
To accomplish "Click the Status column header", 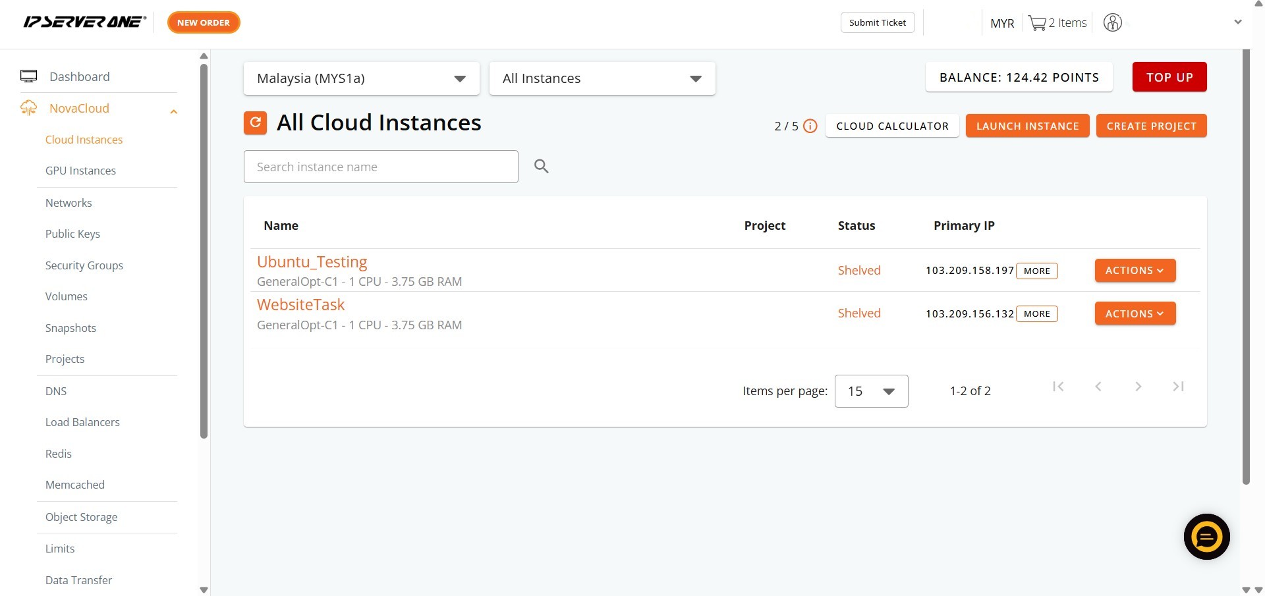I will click(x=857, y=226).
